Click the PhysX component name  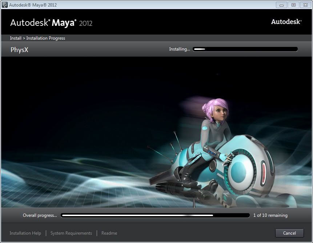[x=19, y=50]
